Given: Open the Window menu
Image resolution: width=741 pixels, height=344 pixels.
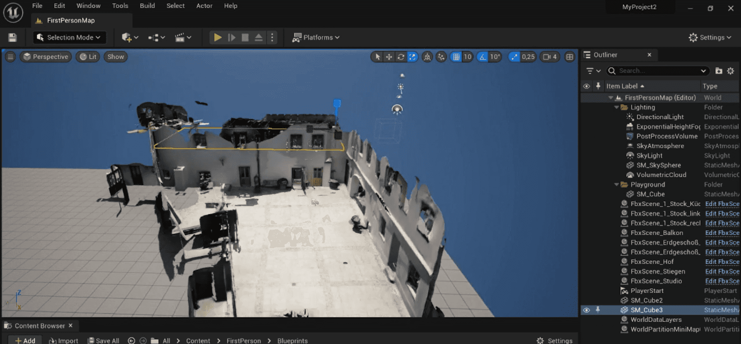Looking at the screenshot, I should coord(88,6).
